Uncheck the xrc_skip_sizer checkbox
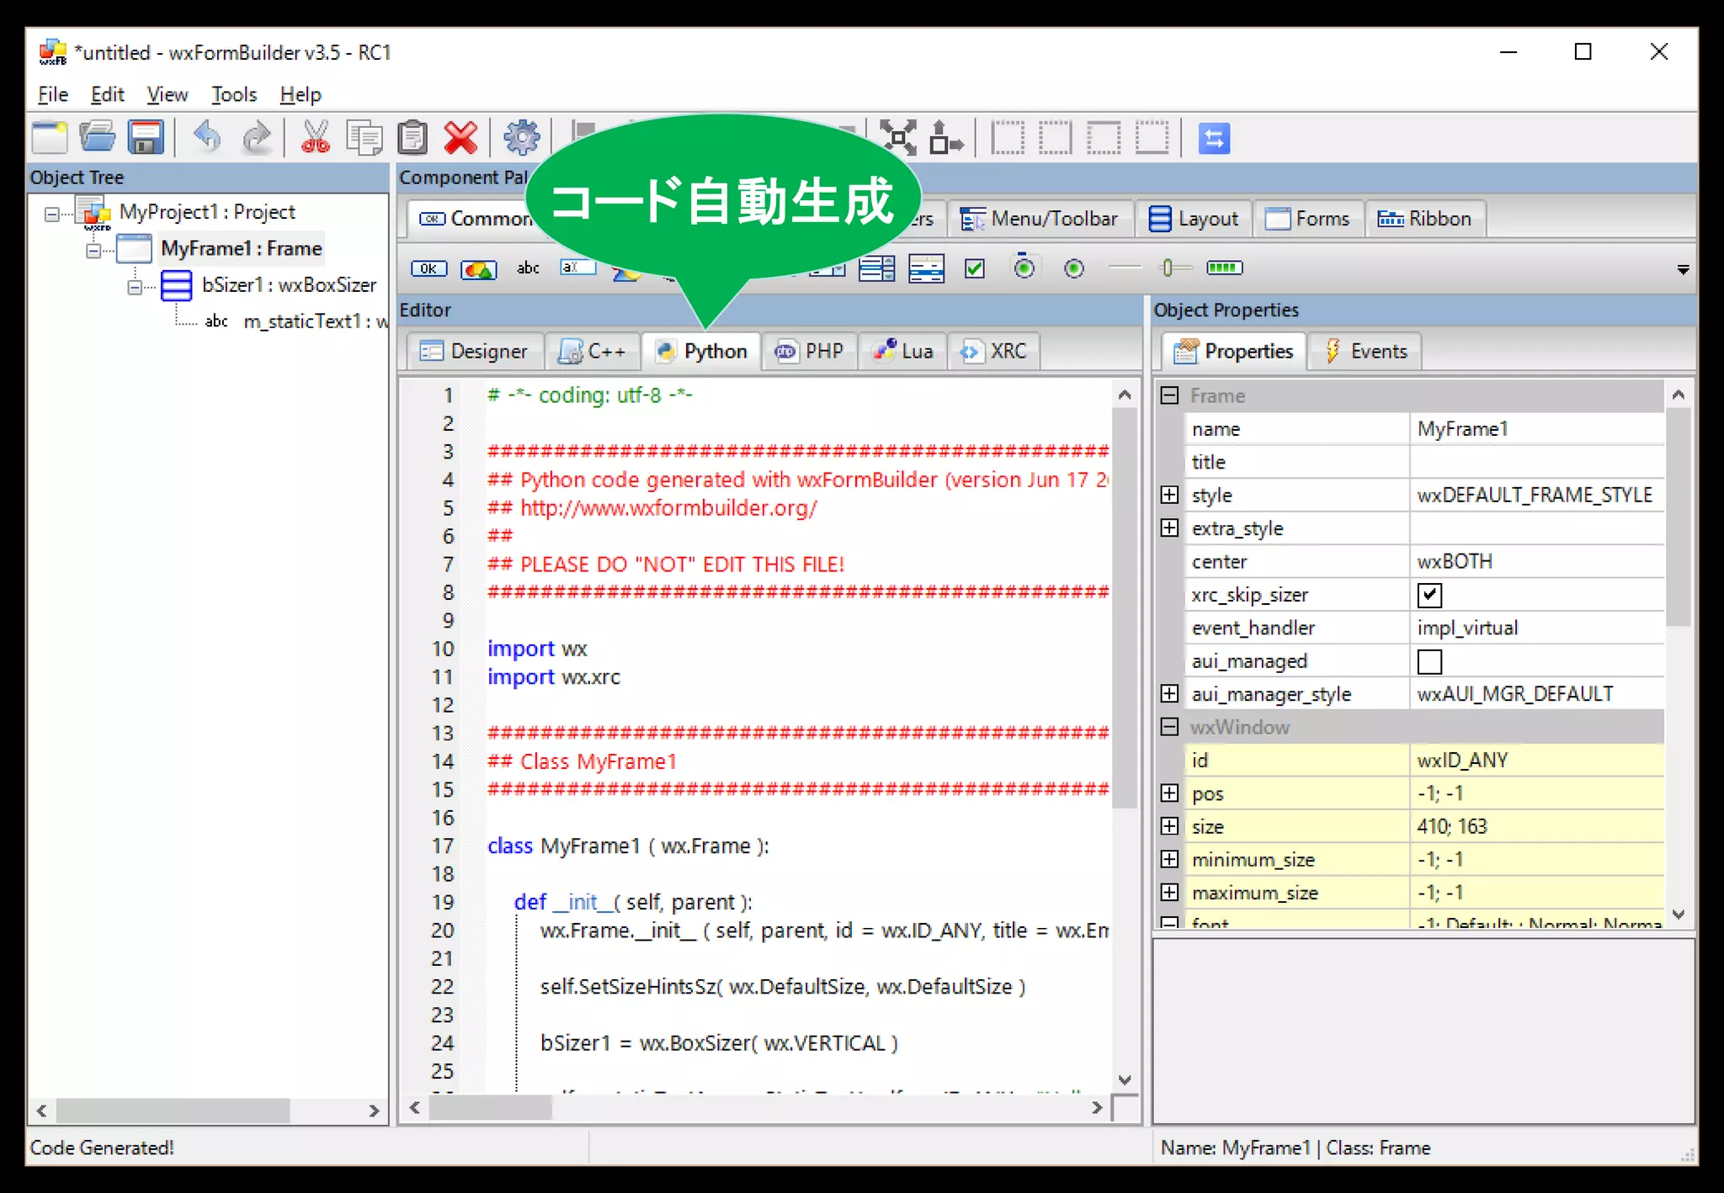This screenshot has width=1724, height=1193. click(x=1429, y=596)
